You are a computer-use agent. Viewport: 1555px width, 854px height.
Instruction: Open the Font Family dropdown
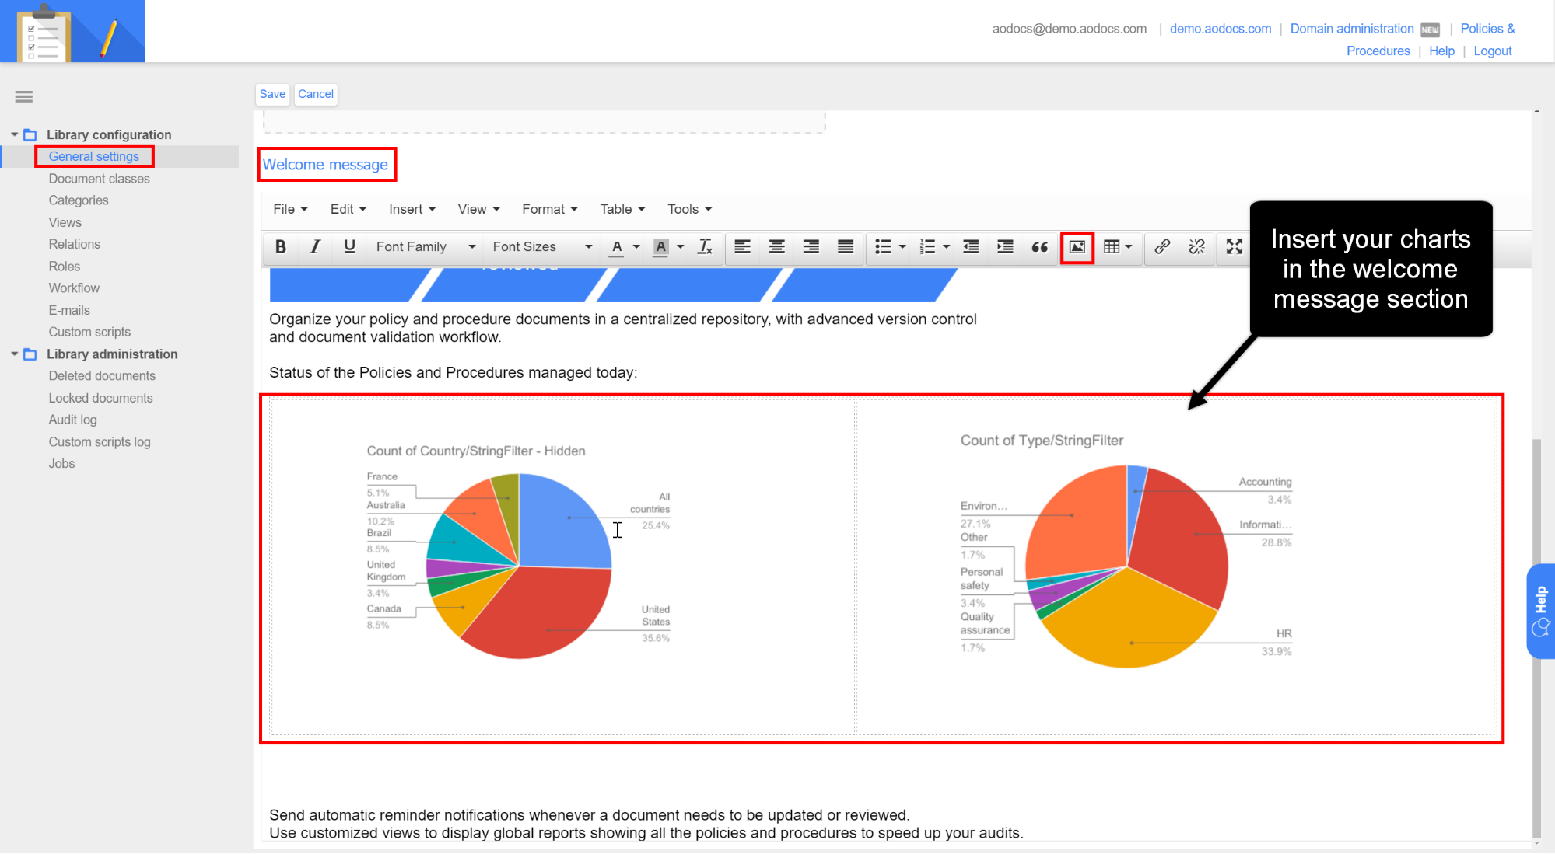tap(426, 247)
